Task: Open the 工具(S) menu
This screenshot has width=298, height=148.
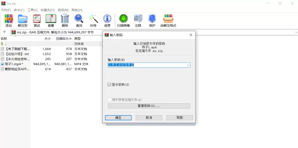Action: click(32, 10)
